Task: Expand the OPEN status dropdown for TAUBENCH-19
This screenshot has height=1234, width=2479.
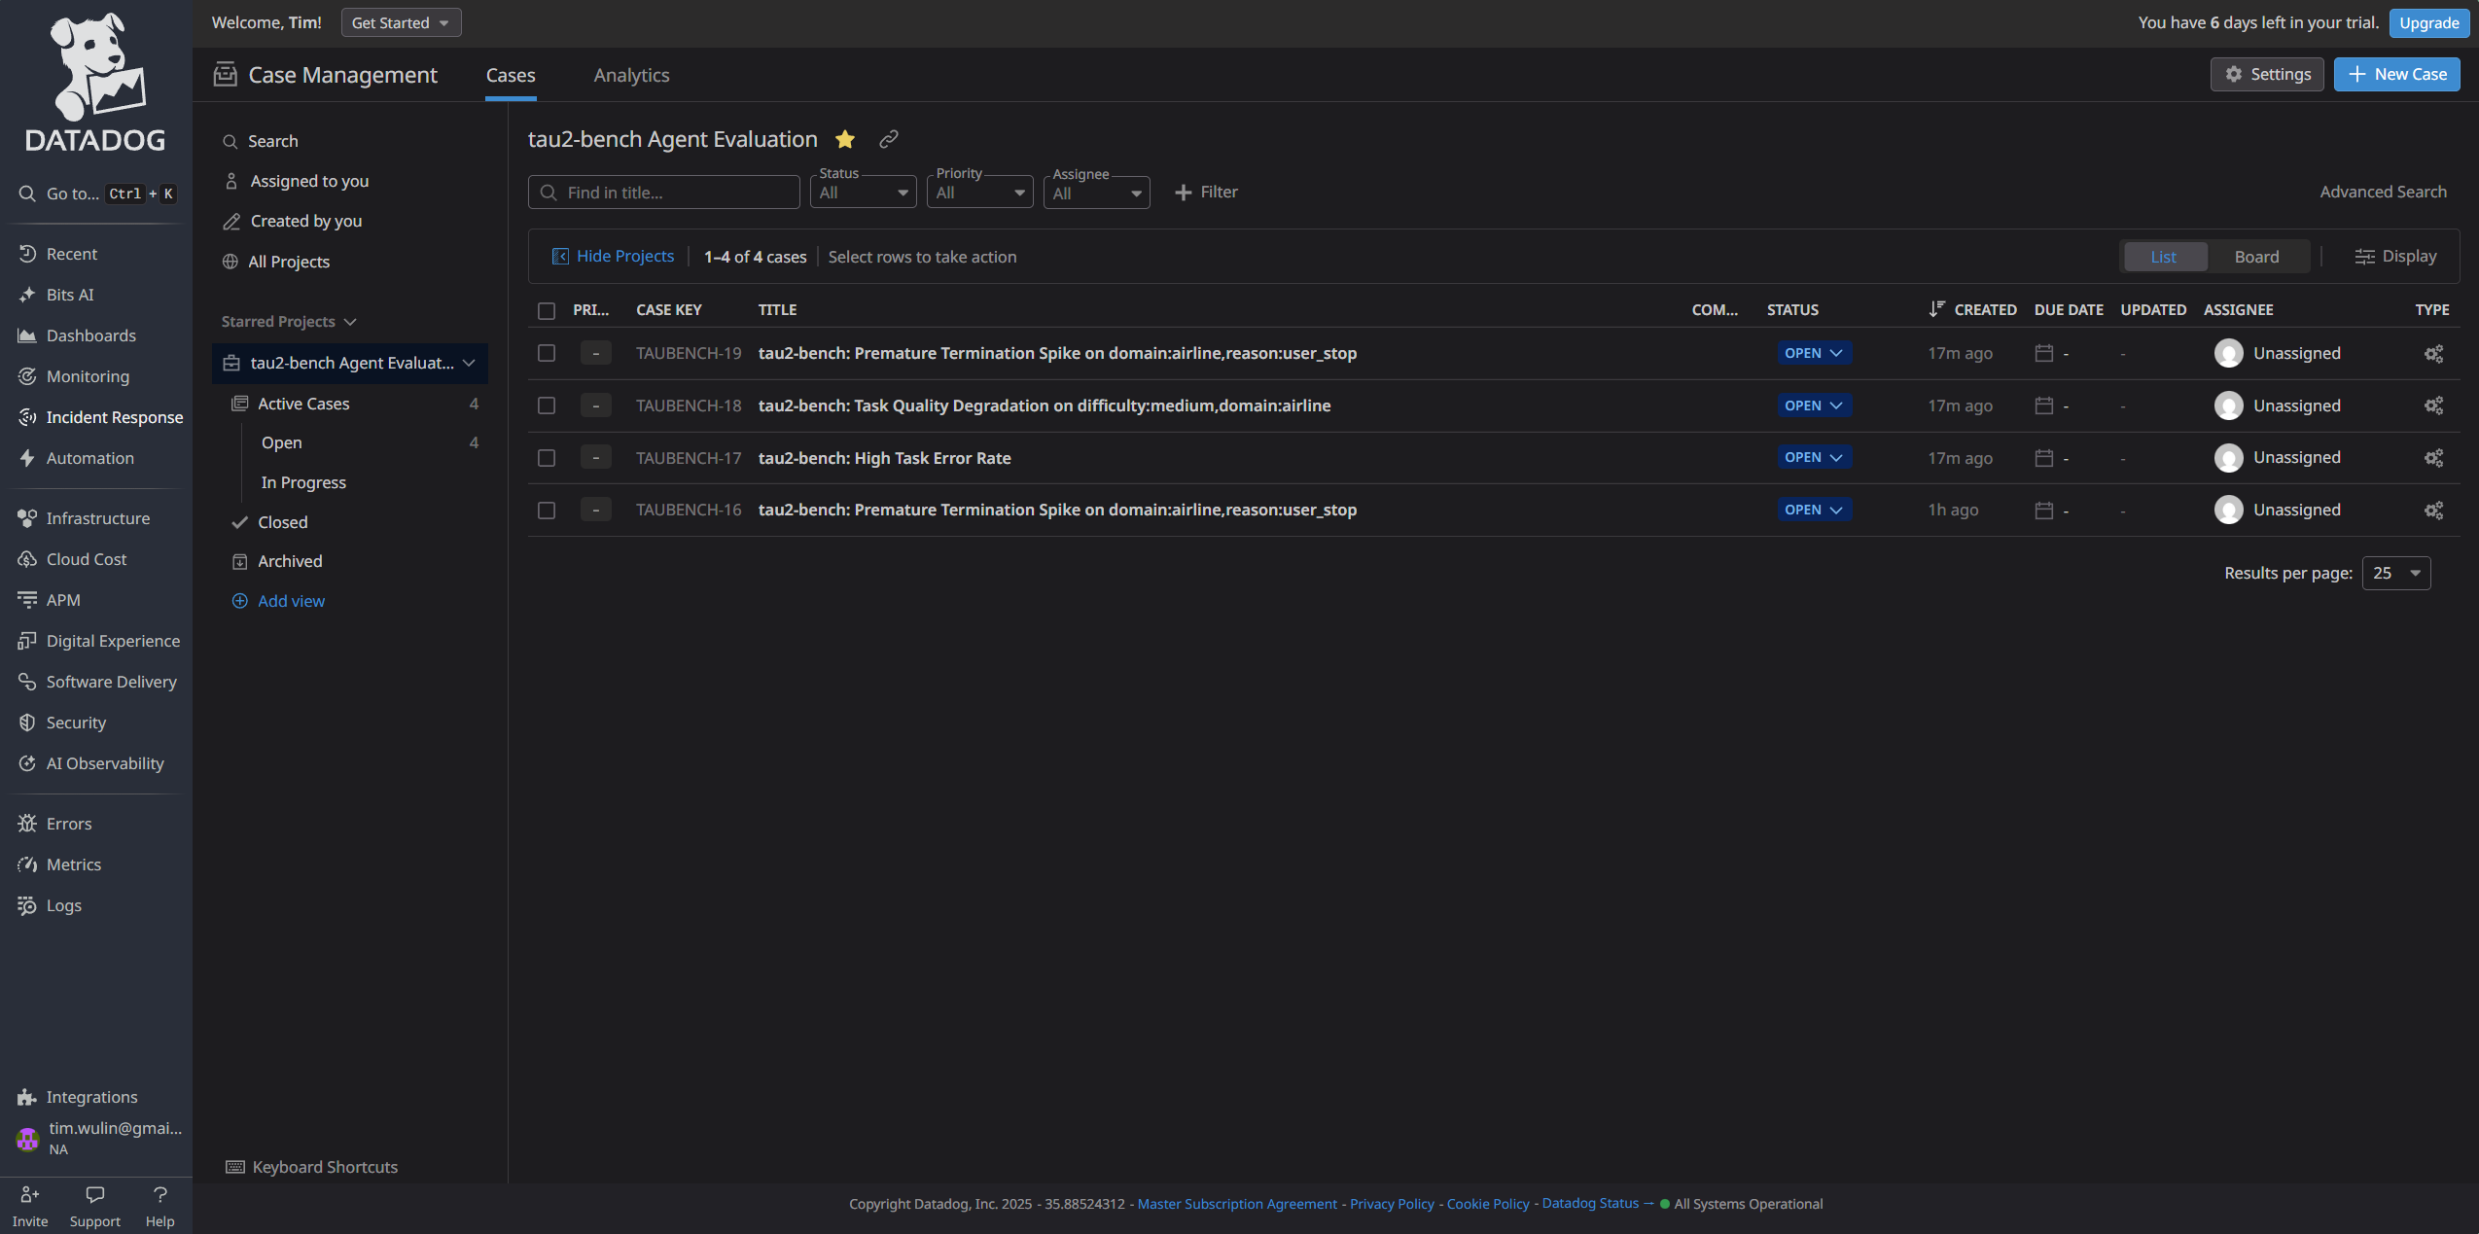Action: pyautogui.click(x=1814, y=354)
